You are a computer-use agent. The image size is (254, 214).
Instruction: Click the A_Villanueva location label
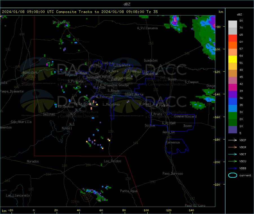coord(147,28)
